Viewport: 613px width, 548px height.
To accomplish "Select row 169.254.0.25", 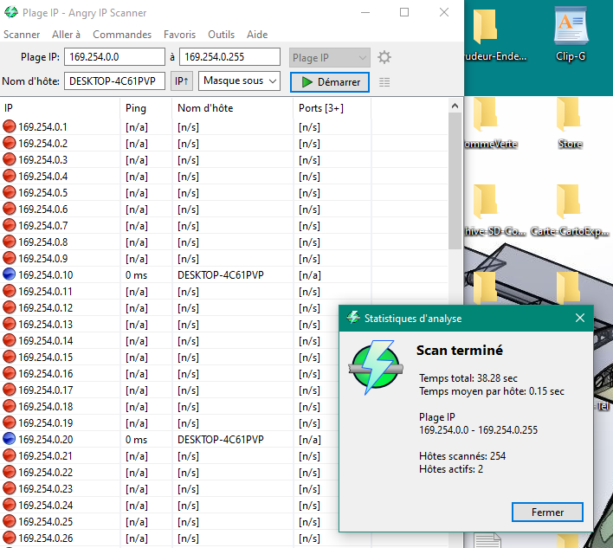I will [170, 521].
